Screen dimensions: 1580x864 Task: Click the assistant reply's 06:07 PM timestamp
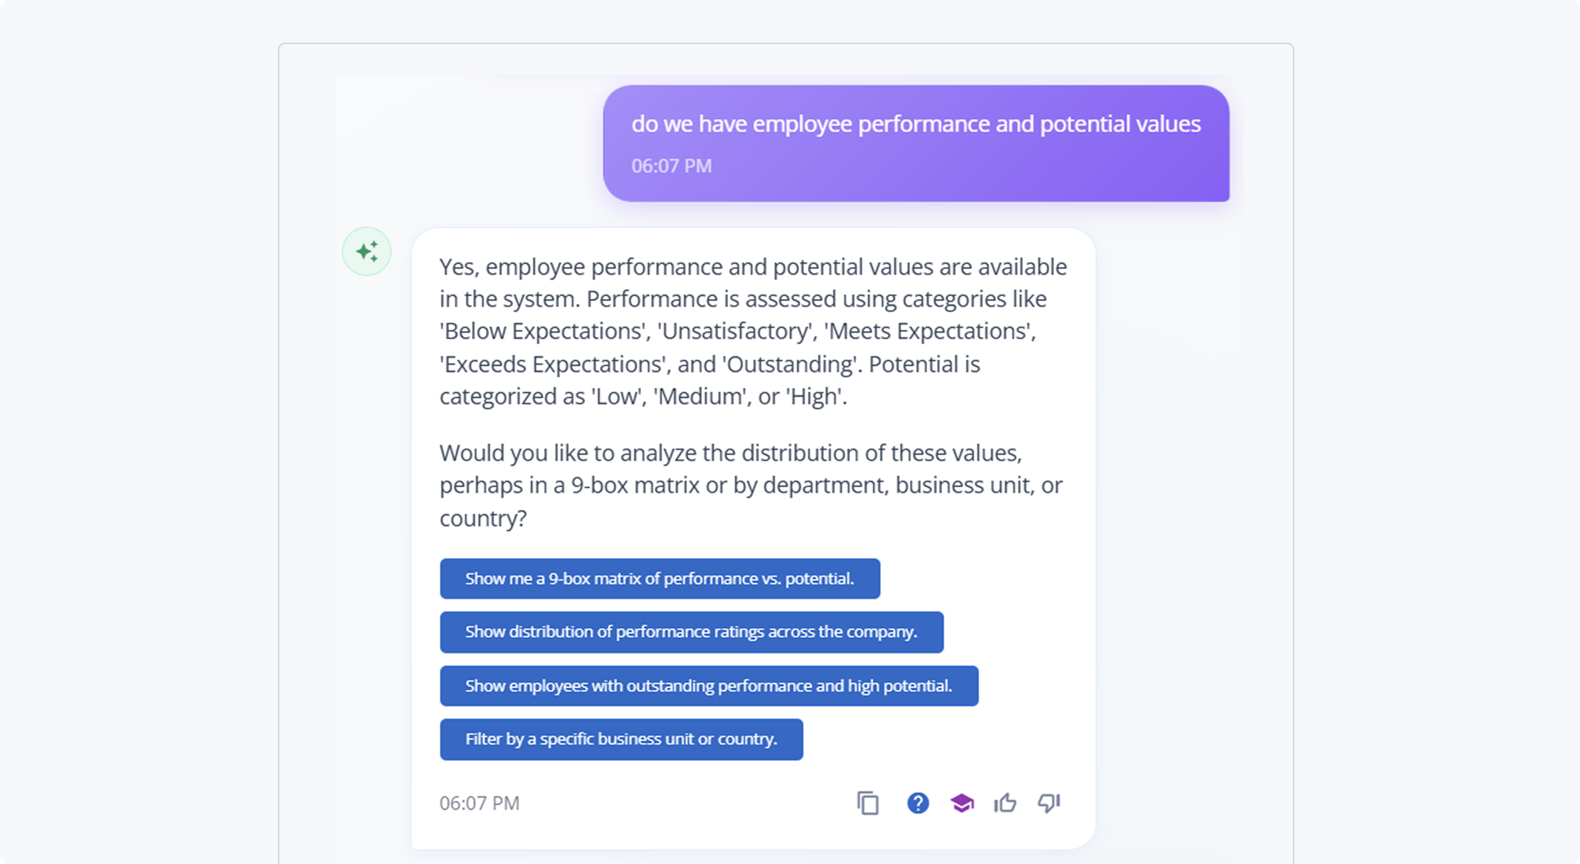coord(479,803)
